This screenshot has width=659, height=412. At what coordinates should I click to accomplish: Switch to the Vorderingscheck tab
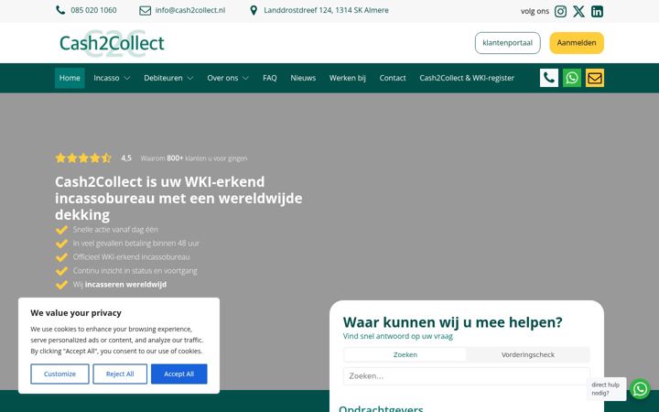point(528,354)
